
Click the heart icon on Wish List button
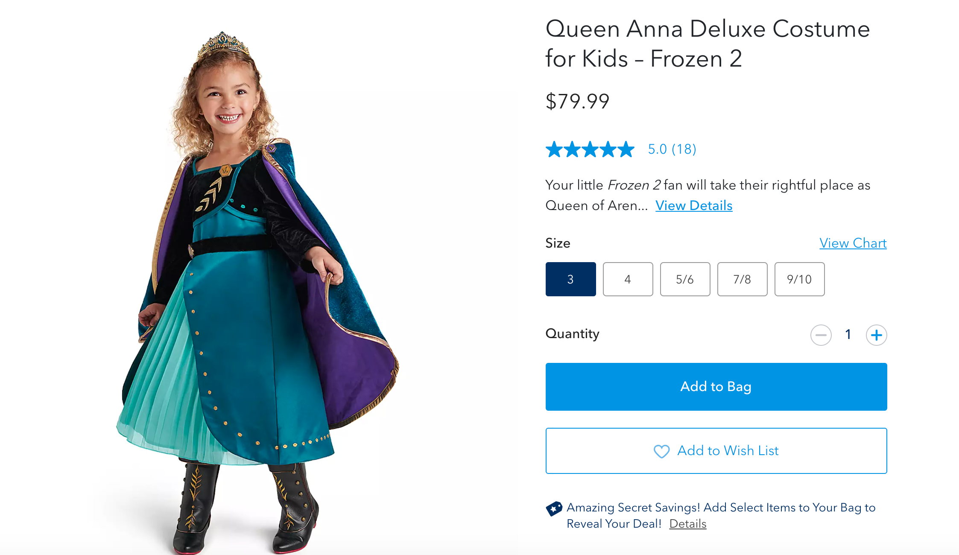point(661,451)
